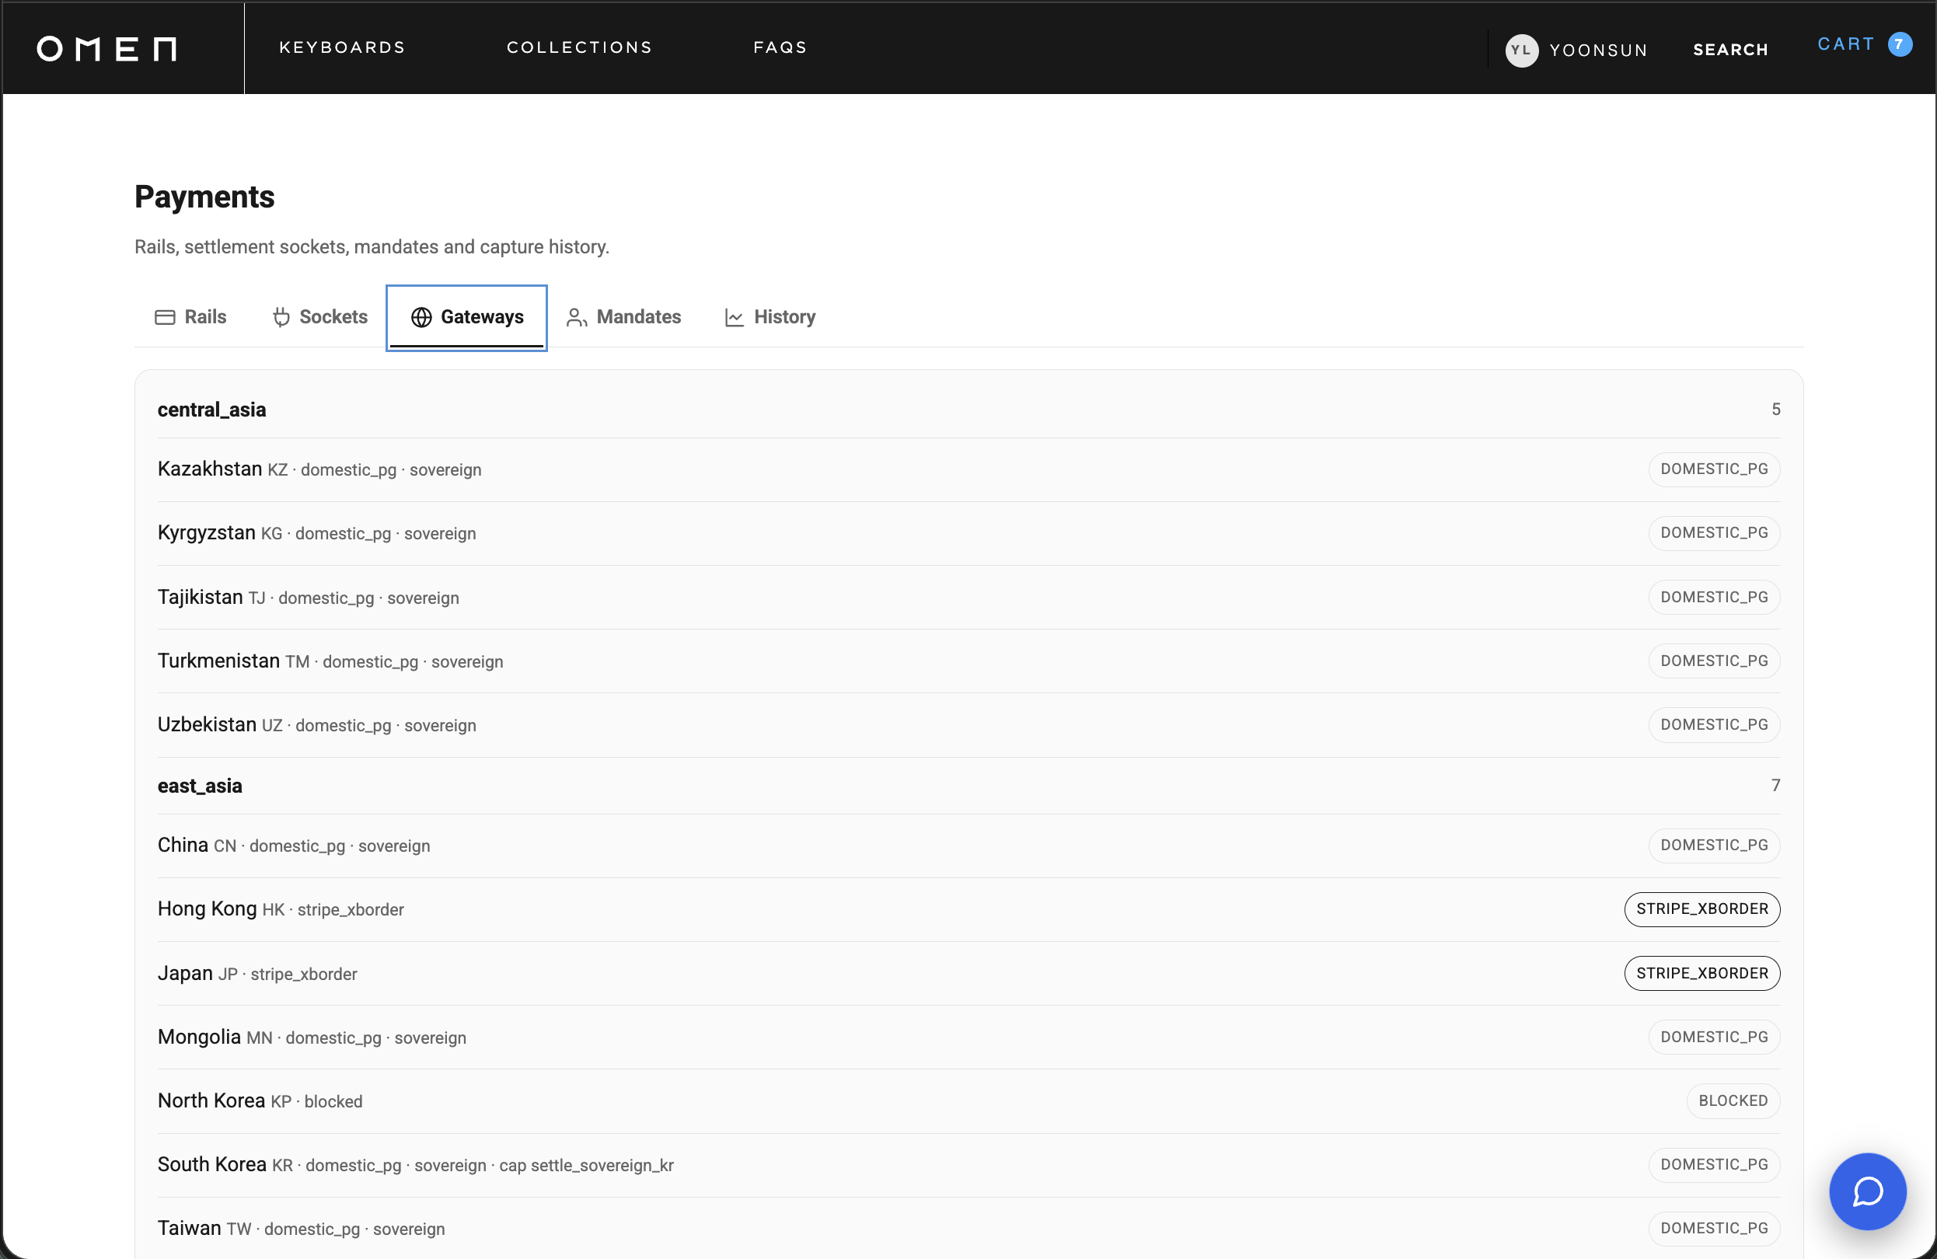The image size is (1937, 1259).
Task: Click Uzbekistan's DOMESTIC_PG badge
Action: tap(1714, 725)
